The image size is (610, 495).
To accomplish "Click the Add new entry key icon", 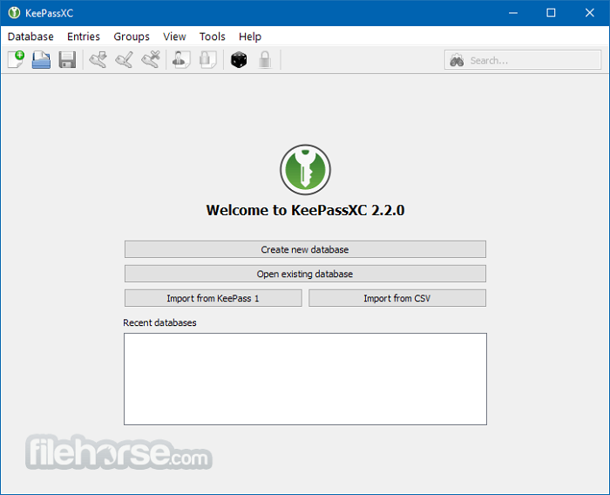I will [x=98, y=60].
